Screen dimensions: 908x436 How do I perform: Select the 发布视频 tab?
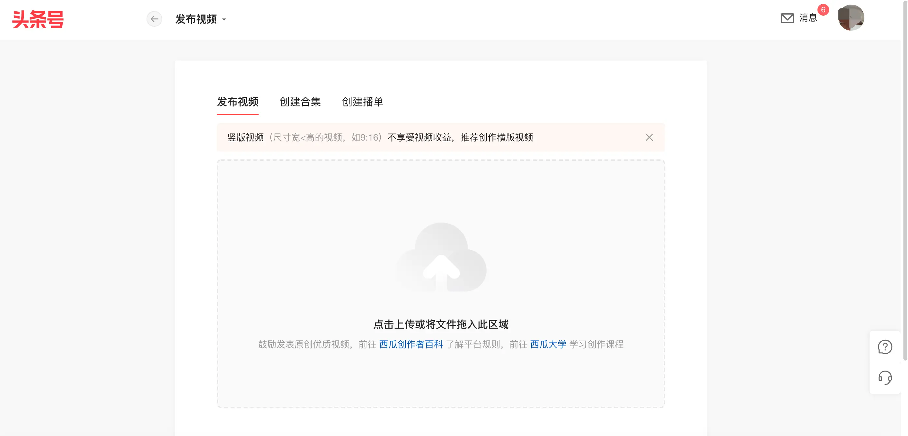(x=238, y=102)
